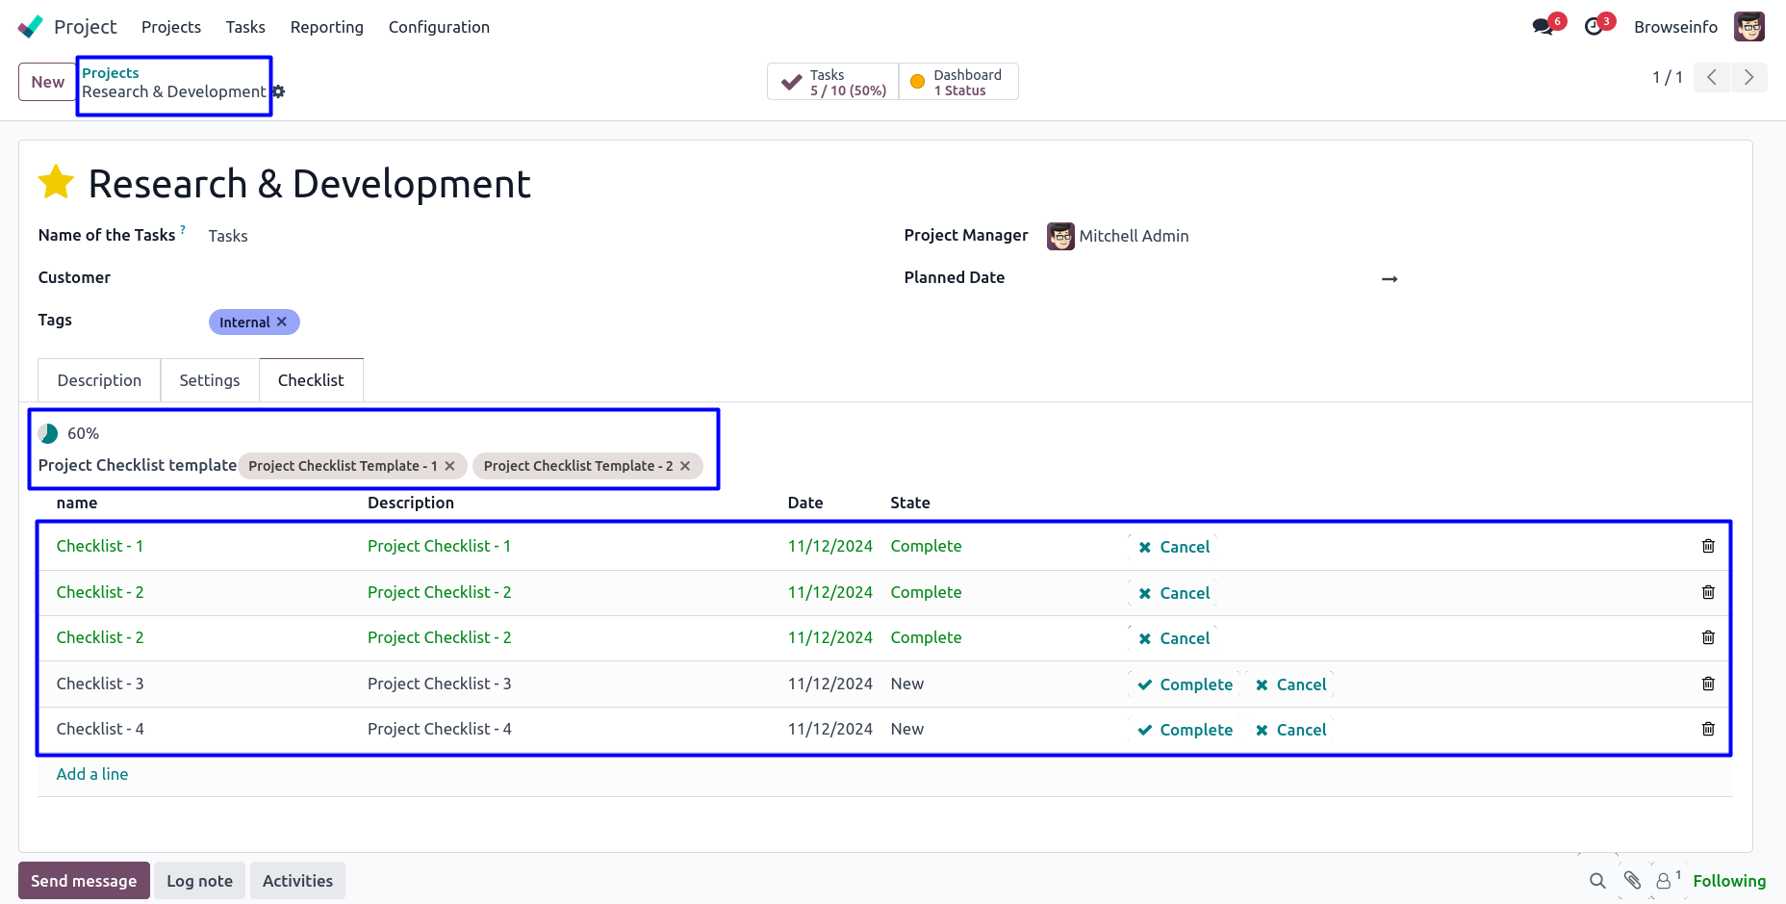Open the followers icon
Image resolution: width=1786 pixels, height=904 pixels.
click(x=1664, y=881)
